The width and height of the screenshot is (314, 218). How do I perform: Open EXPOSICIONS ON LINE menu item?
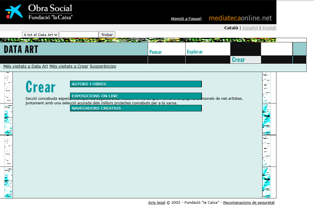(136, 96)
